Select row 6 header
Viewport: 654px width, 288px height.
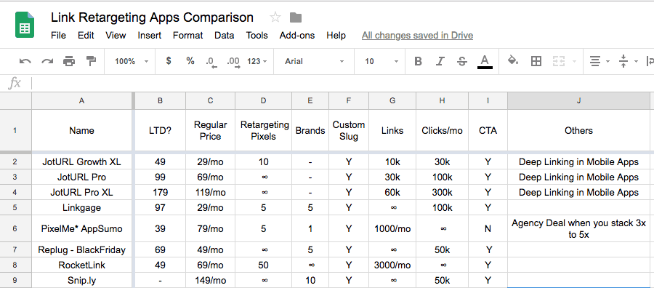15,229
